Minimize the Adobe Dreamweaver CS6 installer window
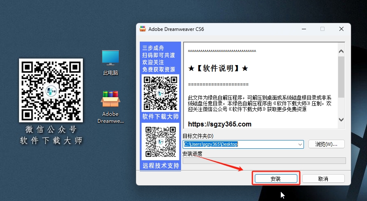 click(x=304, y=29)
